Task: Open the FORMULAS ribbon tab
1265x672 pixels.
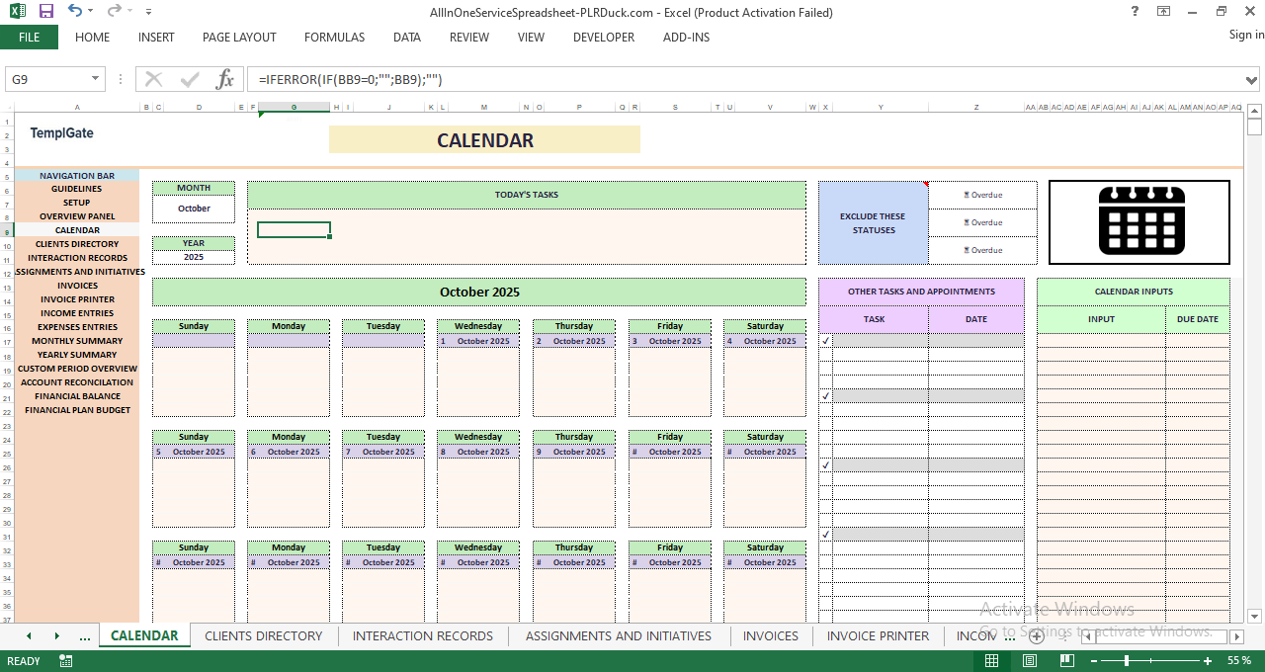Action: click(334, 38)
